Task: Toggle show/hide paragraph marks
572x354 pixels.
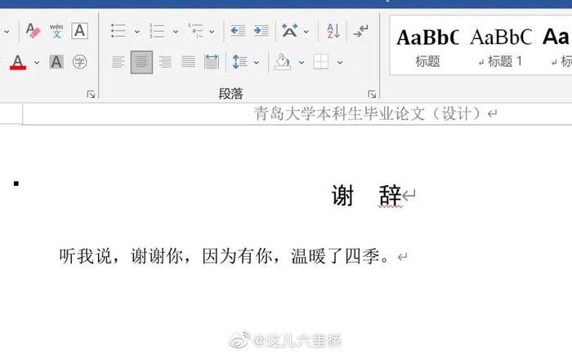Action: pyautogui.click(x=361, y=31)
